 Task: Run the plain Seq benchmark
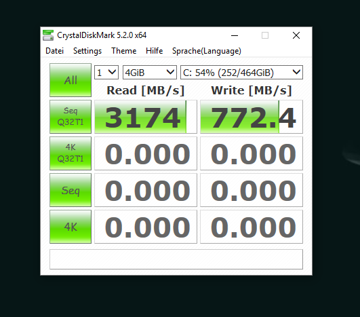(x=71, y=190)
